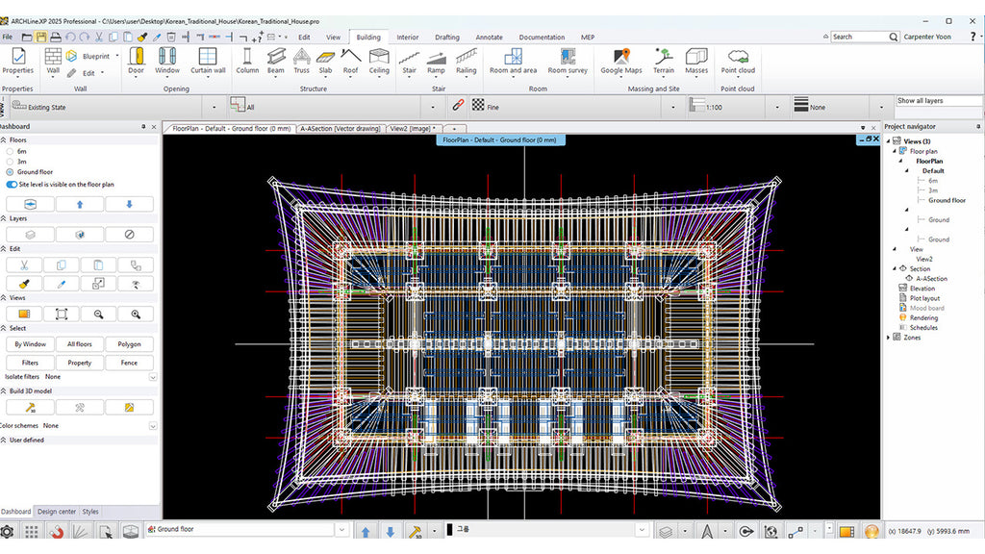This screenshot has width=985, height=554.
Task: Click the black layer color swatch
Action: click(x=449, y=530)
